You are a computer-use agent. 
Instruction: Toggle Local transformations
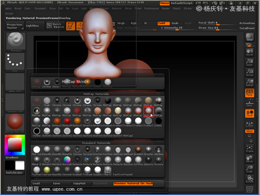coord(250,113)
